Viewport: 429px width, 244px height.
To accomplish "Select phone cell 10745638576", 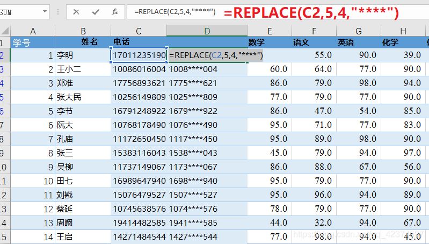I will 139,209.
